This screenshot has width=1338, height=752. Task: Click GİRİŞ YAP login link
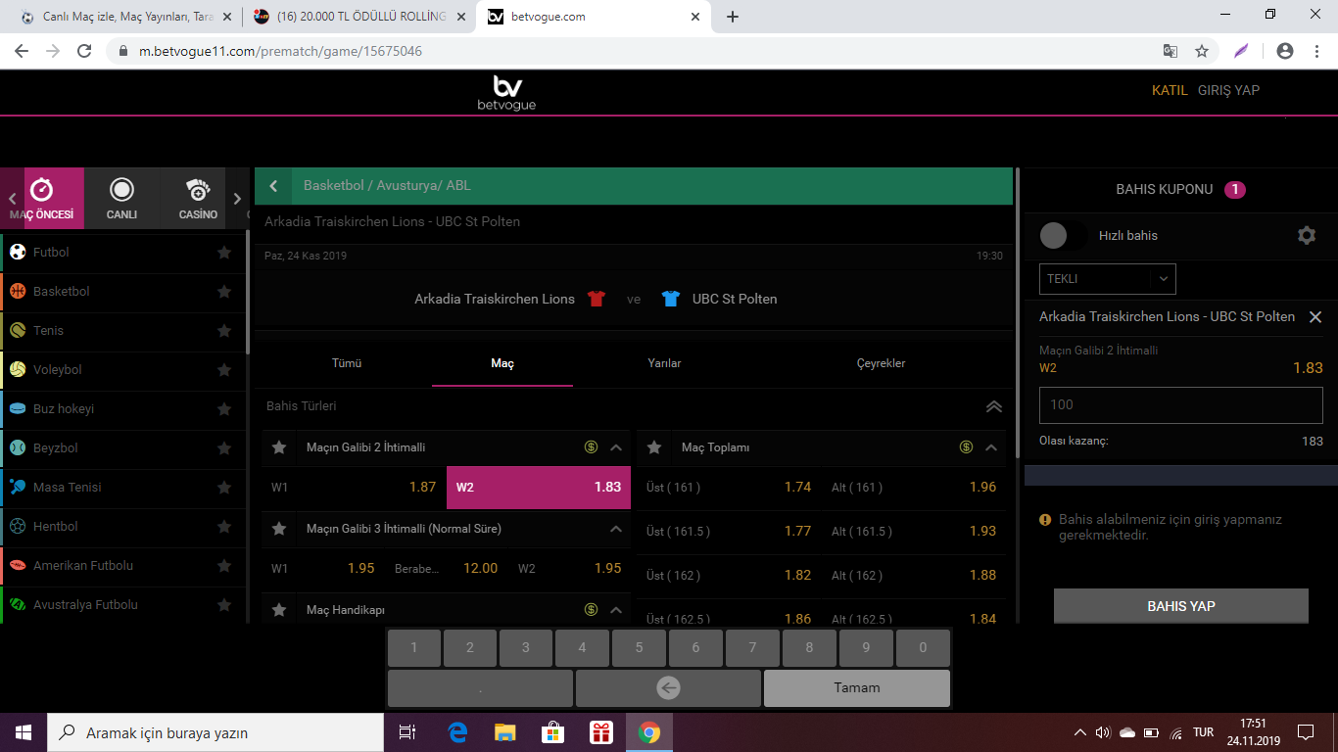(1228, 90)
